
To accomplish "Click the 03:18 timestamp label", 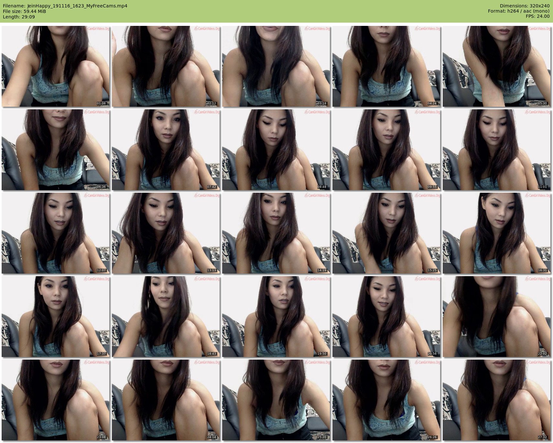I will (322, 103).
